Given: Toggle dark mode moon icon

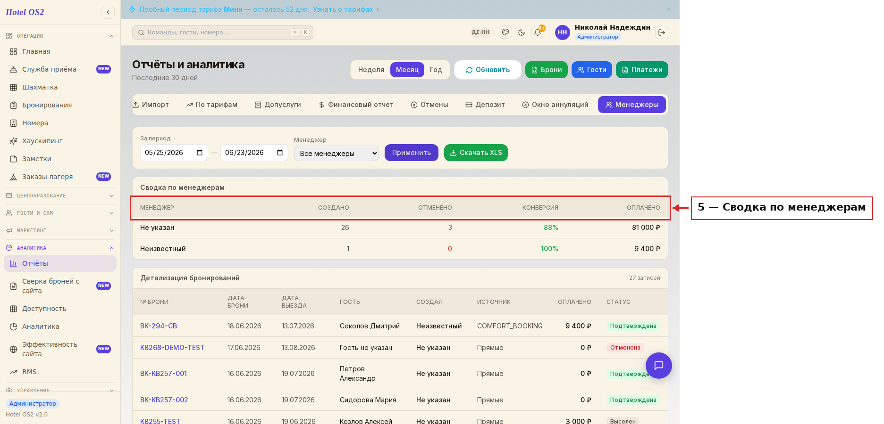Looking at the screenshot, I should click(522, 33).
